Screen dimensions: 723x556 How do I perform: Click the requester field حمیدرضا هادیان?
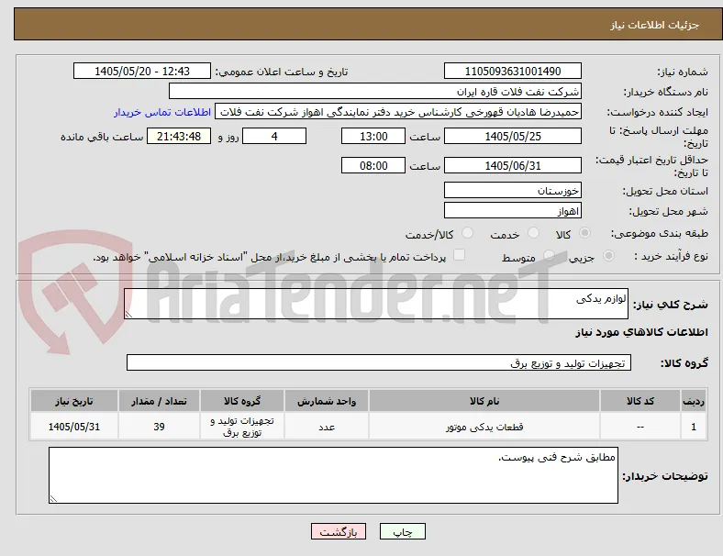(398, 112)
